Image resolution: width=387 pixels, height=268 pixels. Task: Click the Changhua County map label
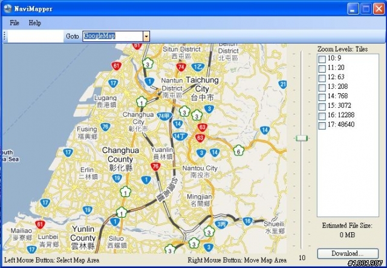120,159
